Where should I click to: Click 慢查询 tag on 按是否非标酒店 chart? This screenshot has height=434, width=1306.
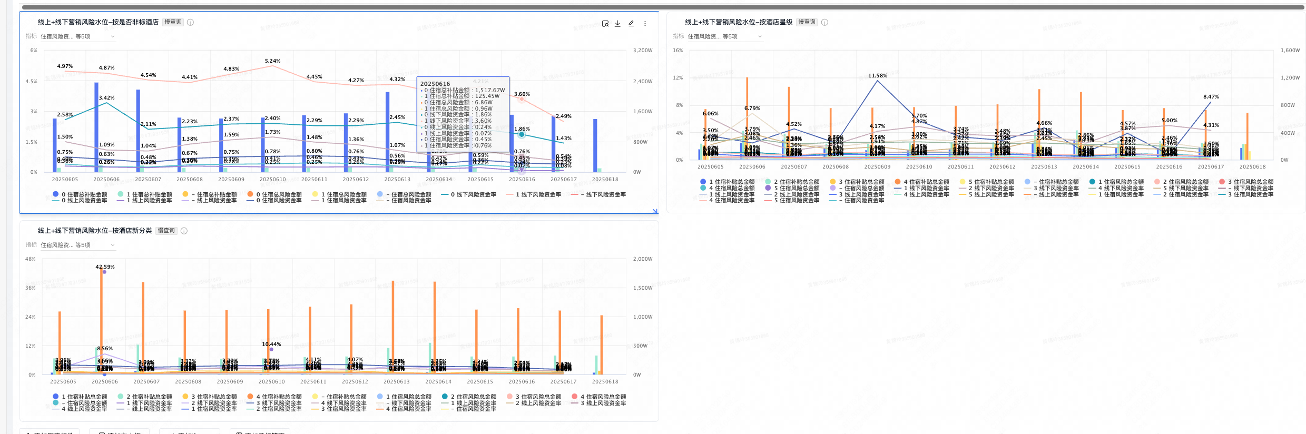coord(173,22)
